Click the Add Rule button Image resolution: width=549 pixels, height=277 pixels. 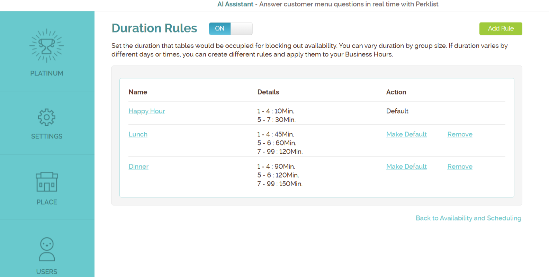click(x=501, y=28)
